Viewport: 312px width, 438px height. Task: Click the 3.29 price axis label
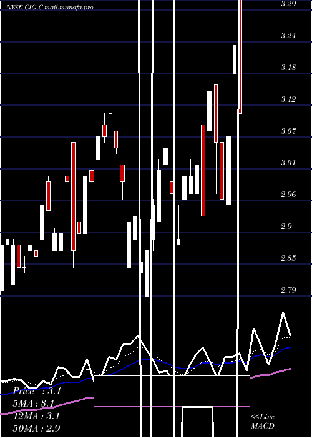[x=288, y=4]
